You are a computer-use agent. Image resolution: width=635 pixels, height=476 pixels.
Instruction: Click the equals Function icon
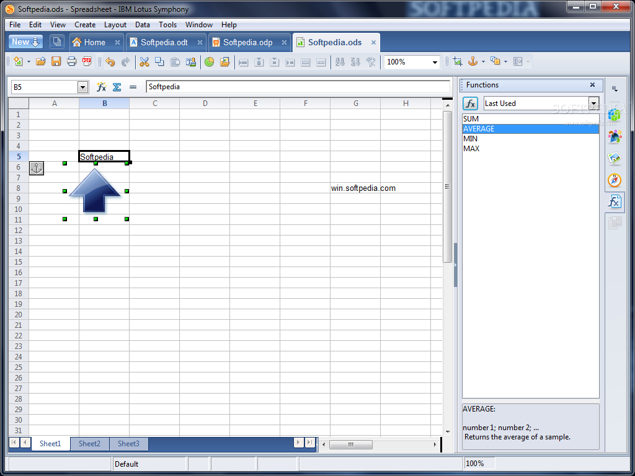133,87
